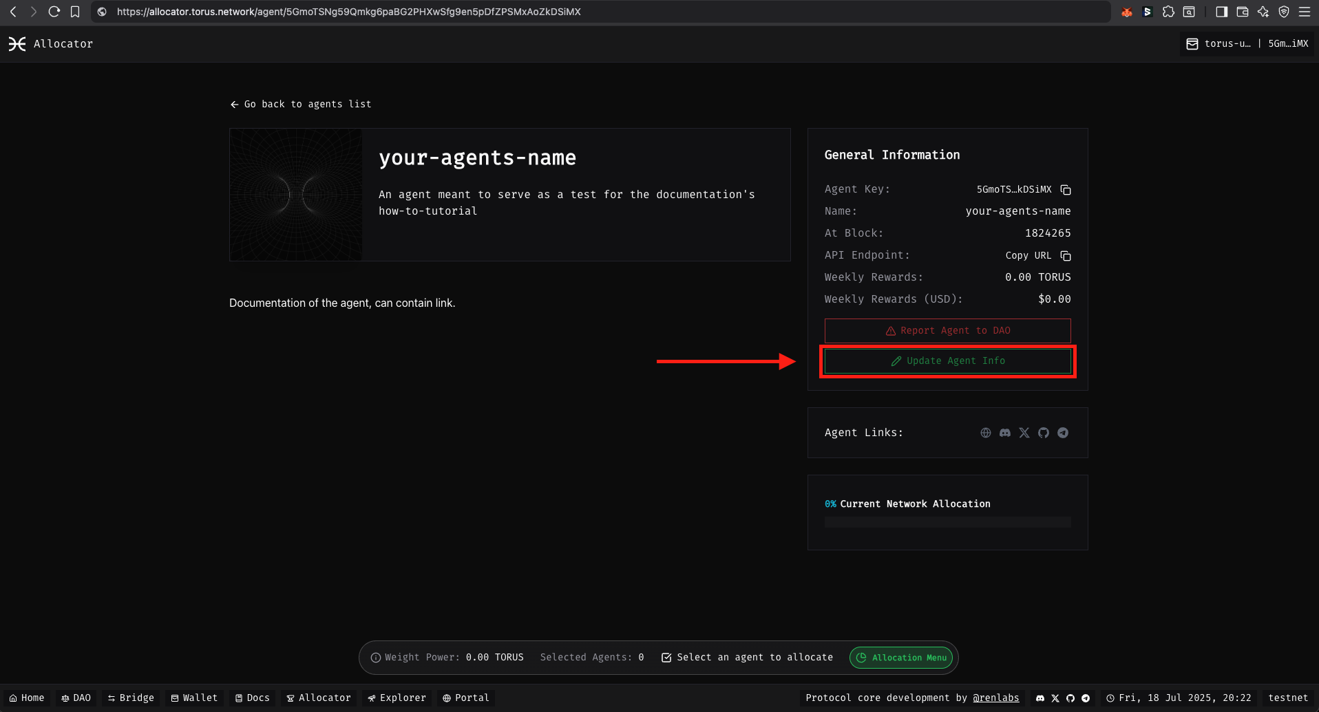
Task: Open the @renlabs link
Action: click(x=995, y=698)
